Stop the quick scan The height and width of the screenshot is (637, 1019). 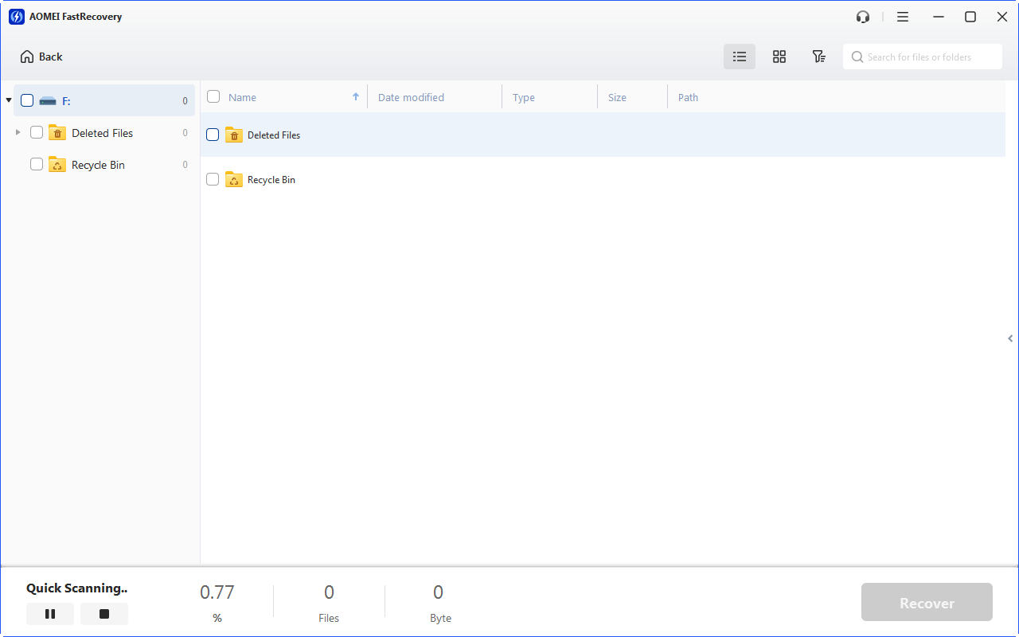tap(104, 614)
